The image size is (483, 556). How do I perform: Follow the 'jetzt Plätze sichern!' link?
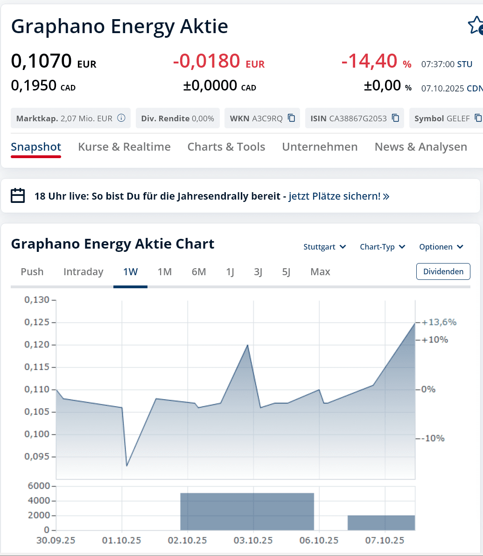[339, 196]
